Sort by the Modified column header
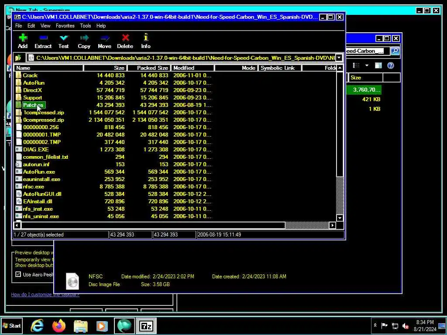 (193, 68)
